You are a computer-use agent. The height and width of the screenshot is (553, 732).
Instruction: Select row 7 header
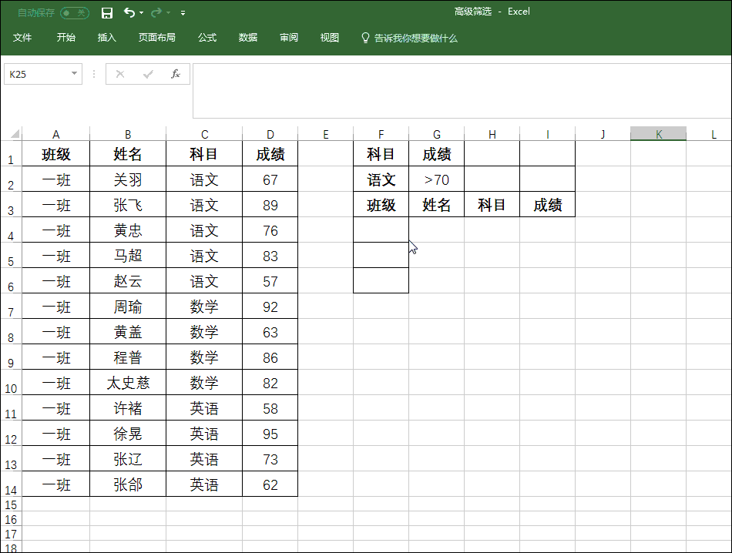(x=11, y=307)
